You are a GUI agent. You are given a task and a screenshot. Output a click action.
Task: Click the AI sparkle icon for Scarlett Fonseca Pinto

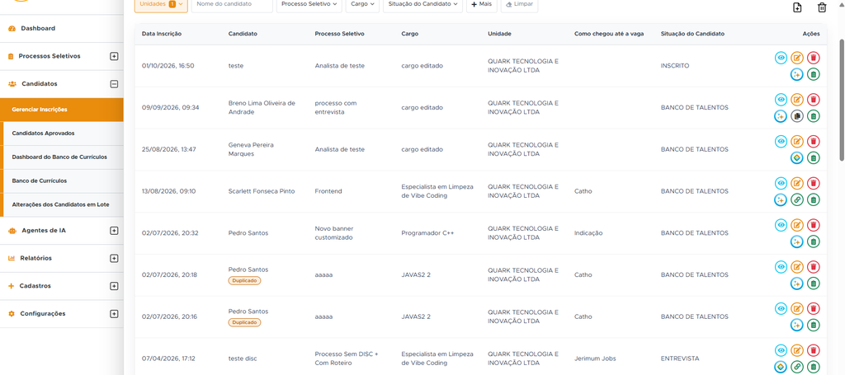[781, 199]
